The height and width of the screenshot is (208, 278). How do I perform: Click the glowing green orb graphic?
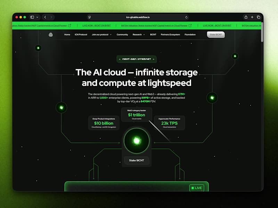click(136, 140)
